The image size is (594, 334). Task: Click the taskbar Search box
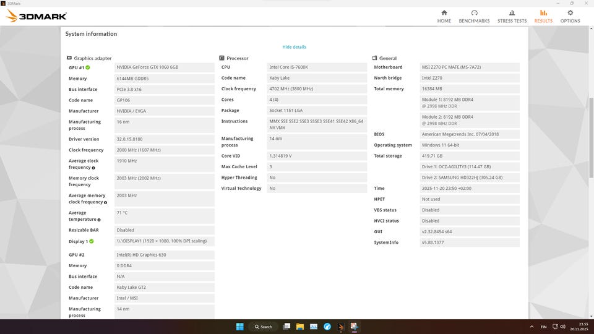tap(264, 327)
